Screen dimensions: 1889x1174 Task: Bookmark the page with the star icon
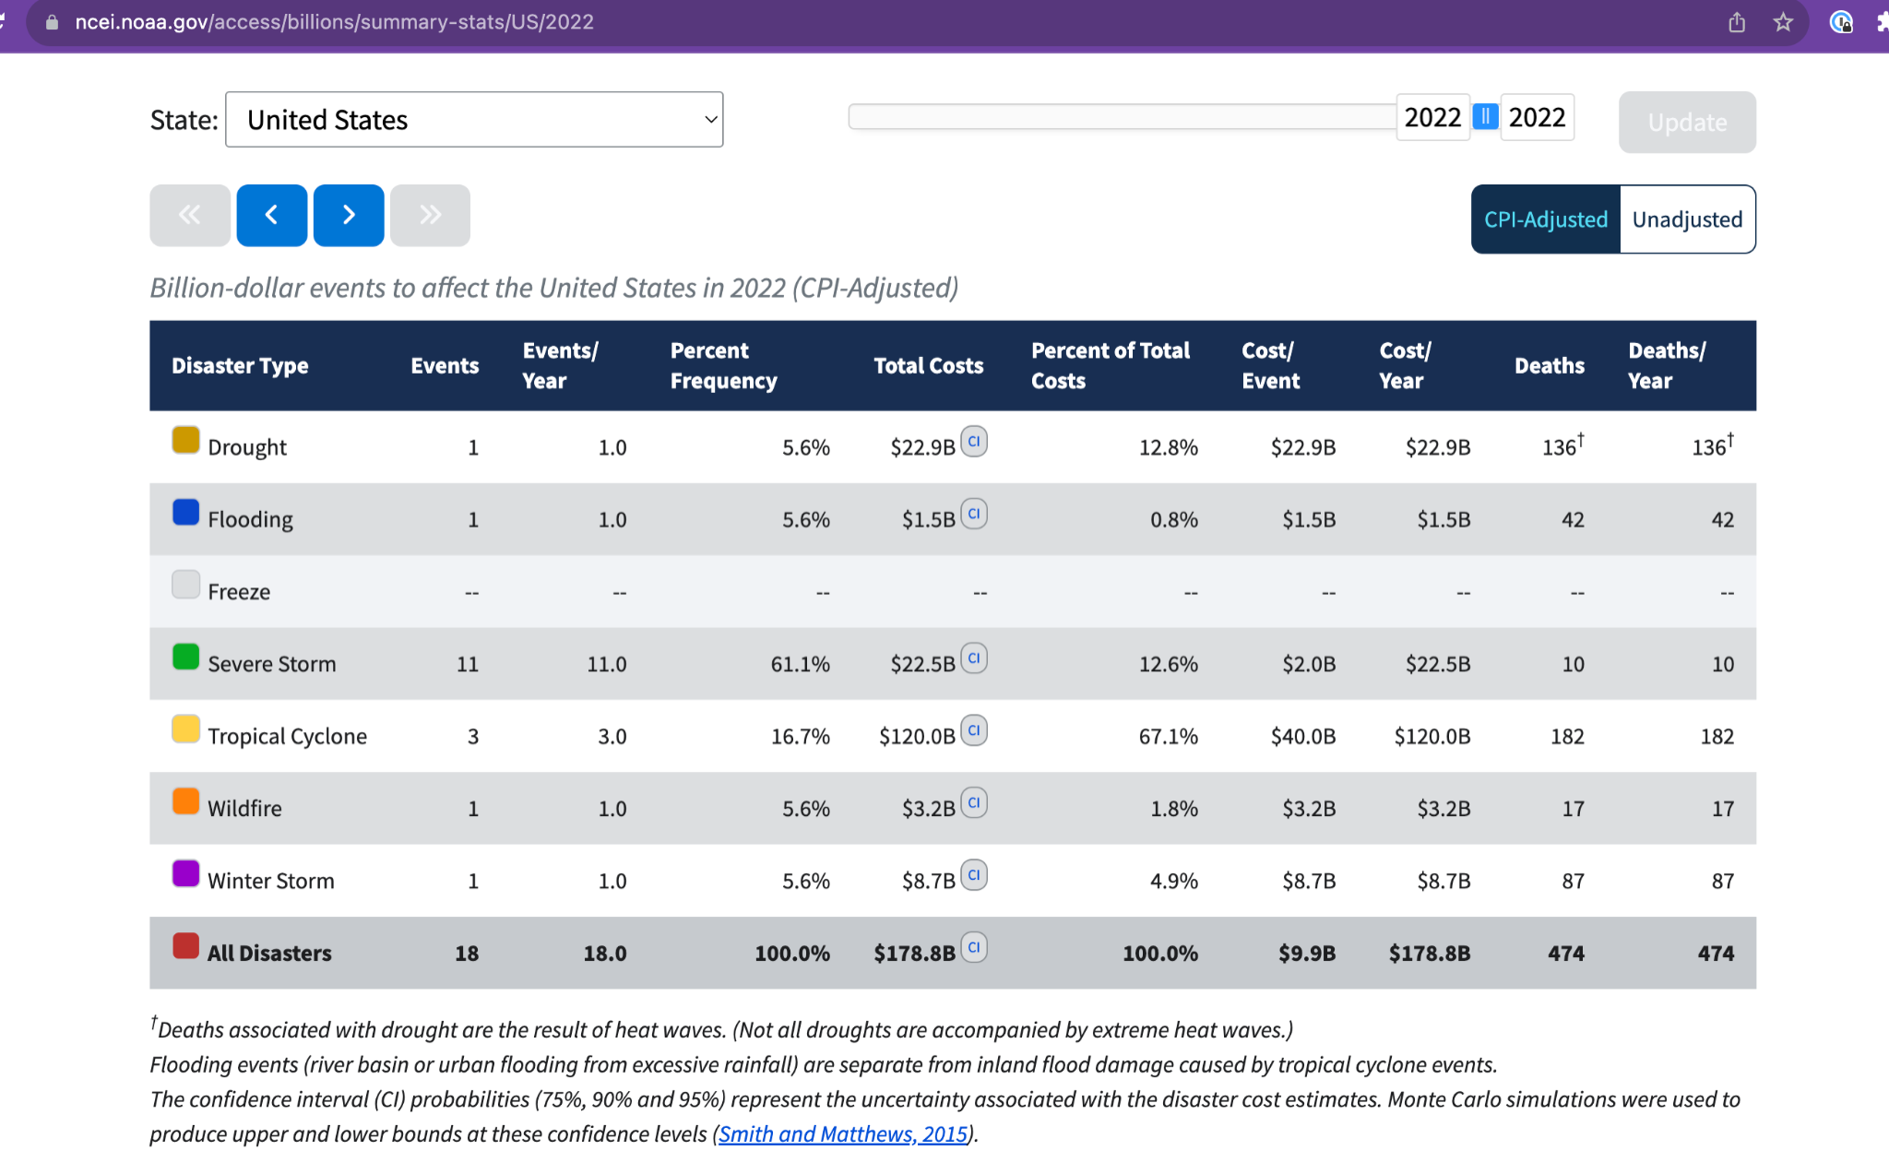[1783, 22]
